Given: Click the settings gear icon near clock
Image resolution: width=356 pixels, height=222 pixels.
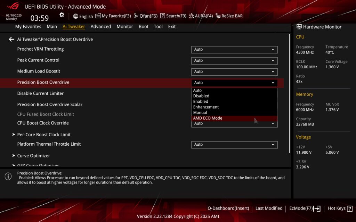Looking at the screenshot, I should pos(62,15).
